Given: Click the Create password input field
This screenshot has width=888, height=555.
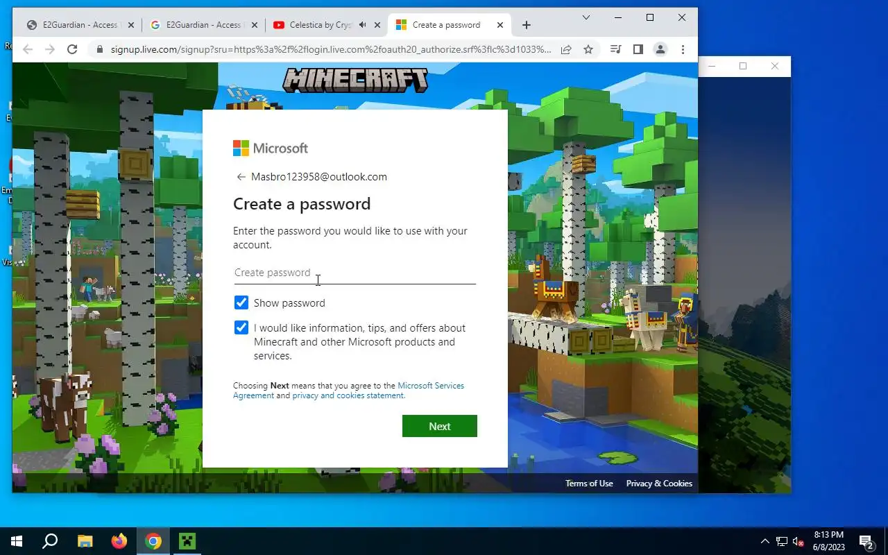Looking at the screenshot, I should [355, 273].
